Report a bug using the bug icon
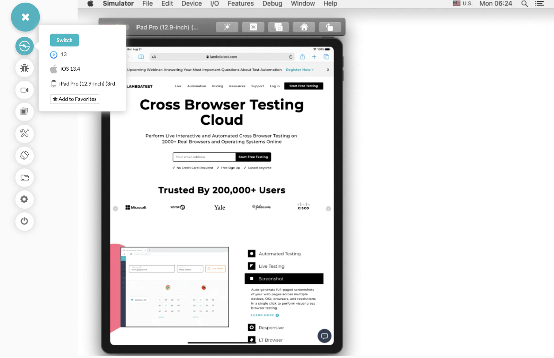This screenshot has width=554, height=358. pyautogui.click(x=24, y=68)
